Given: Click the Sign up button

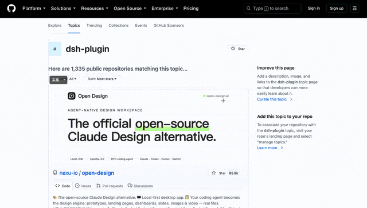Looking at the screenshot, I should [x=337, y=9].
